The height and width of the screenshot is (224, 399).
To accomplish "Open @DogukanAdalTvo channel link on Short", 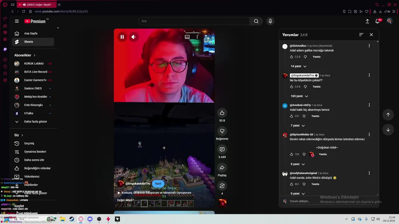I will (x=138, y=184).
